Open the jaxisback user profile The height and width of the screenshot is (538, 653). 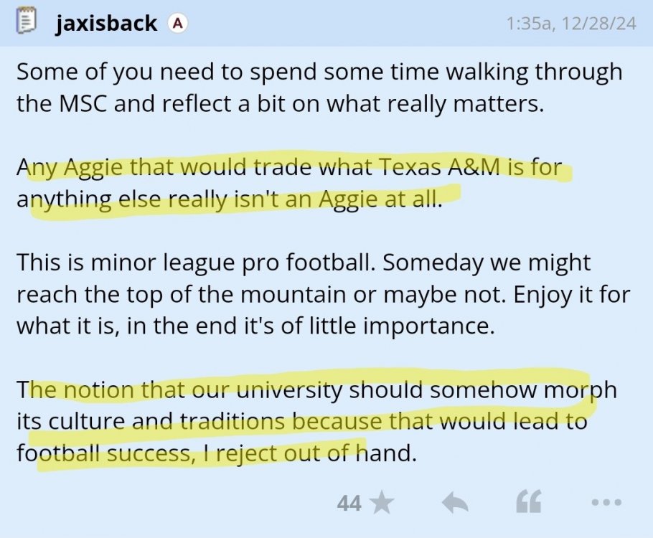pyautogui.click(x=105, y=23)
